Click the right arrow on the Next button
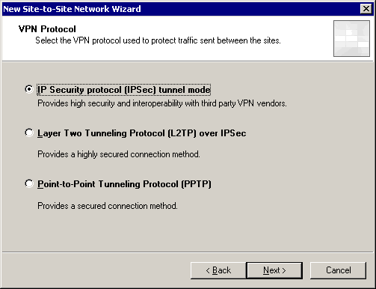The height and width of the screenshot is (289, 376). pyautogui.click(x=284, y=270)
